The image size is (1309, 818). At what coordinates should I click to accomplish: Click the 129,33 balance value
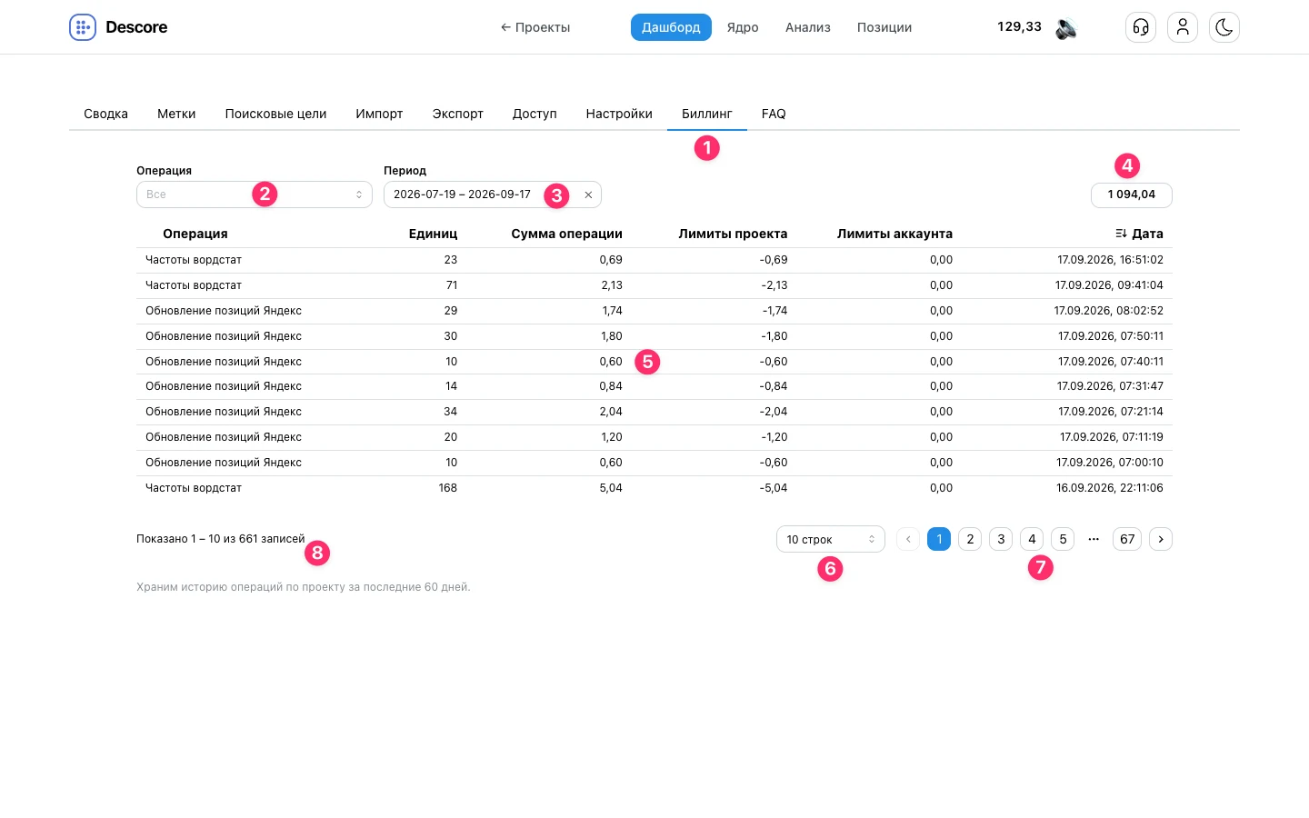[1019, 26]
